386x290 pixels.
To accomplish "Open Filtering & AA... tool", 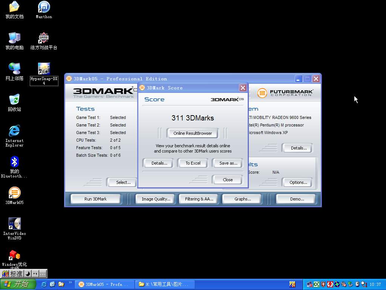I will pos(199,199).
